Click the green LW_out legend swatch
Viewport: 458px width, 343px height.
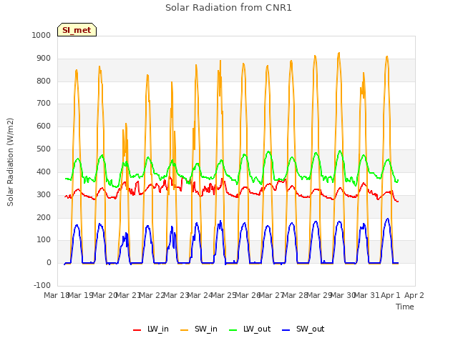click(x=233, y=330)
